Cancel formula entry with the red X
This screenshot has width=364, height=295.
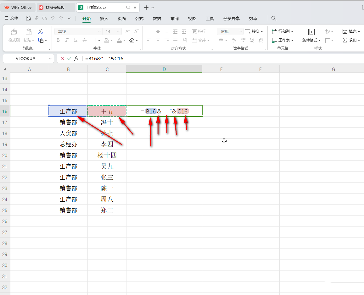[x=62, y=58]
